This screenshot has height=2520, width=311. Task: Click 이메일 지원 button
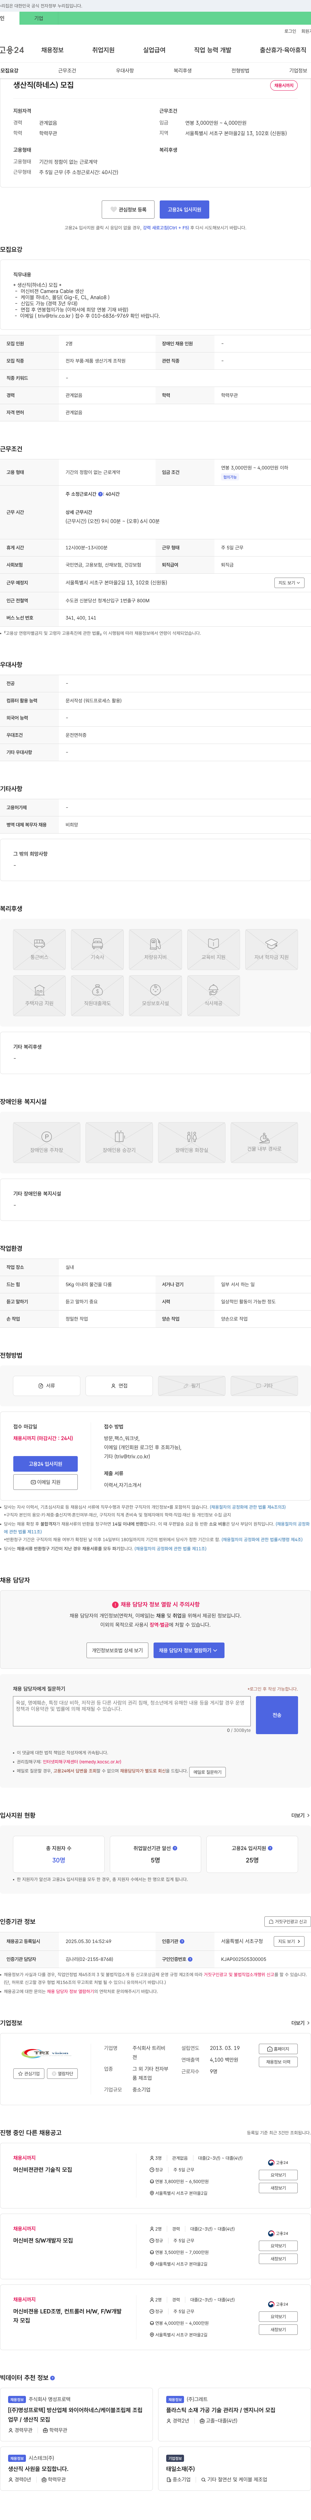point(46,1482)
